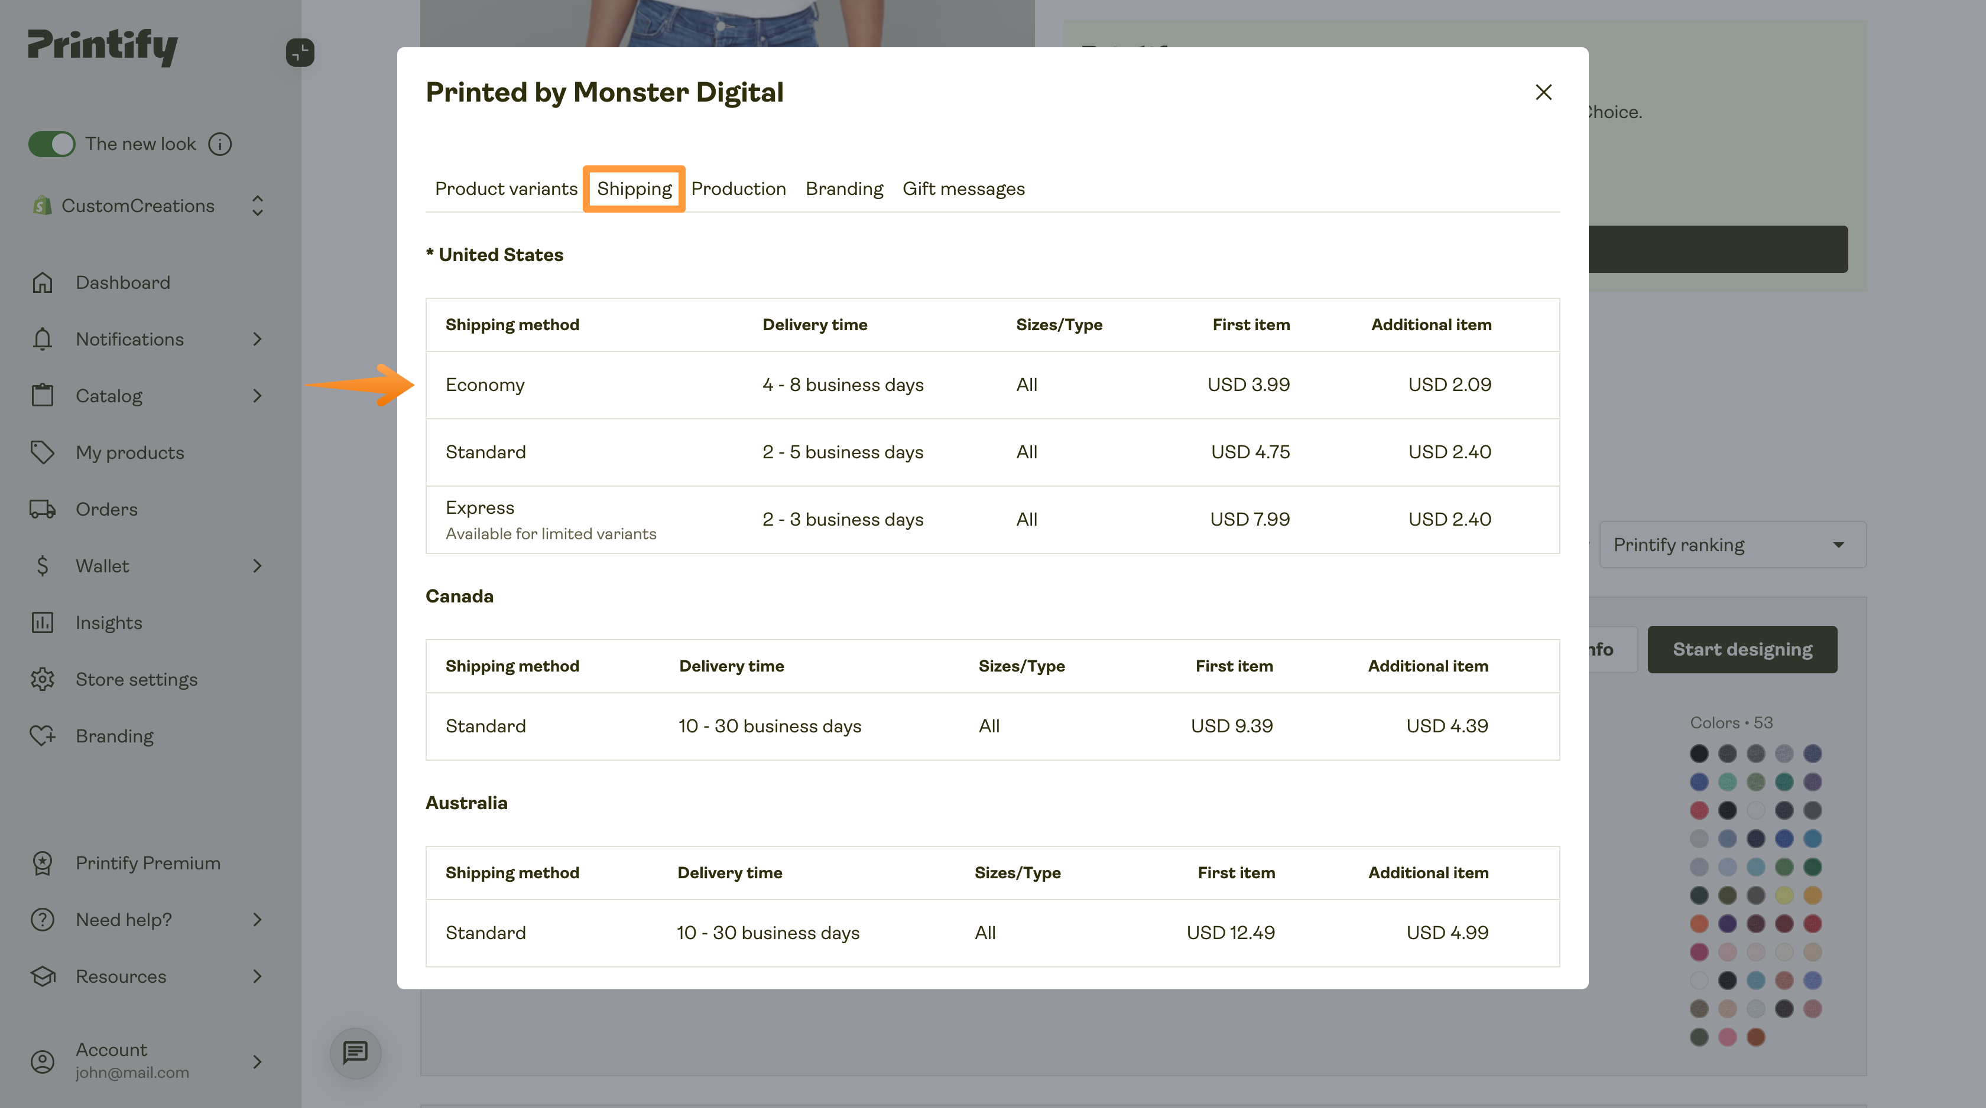Open the new look info icon
Screen dimensions: 1986x1108
point(220,144)
